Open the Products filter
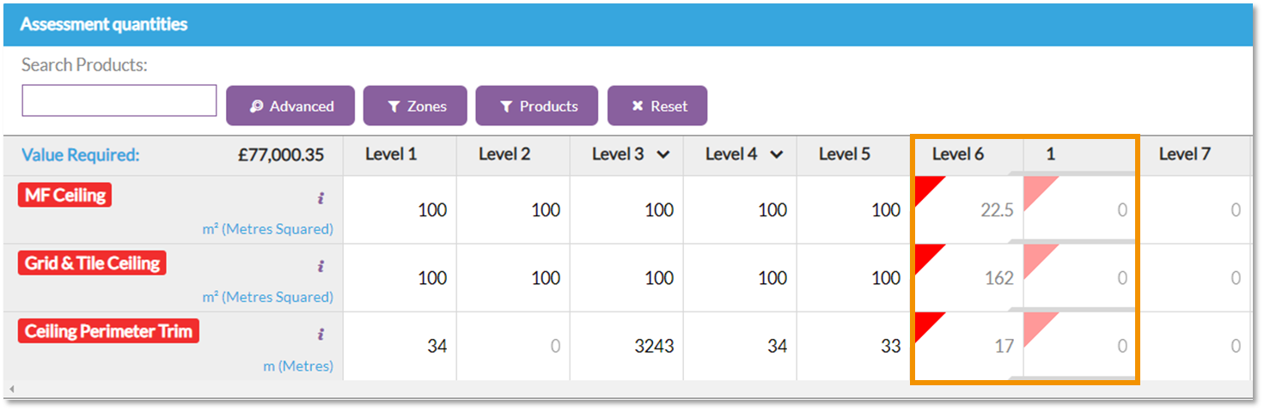This screenshot has width=1264, height=411. (538, 106)
